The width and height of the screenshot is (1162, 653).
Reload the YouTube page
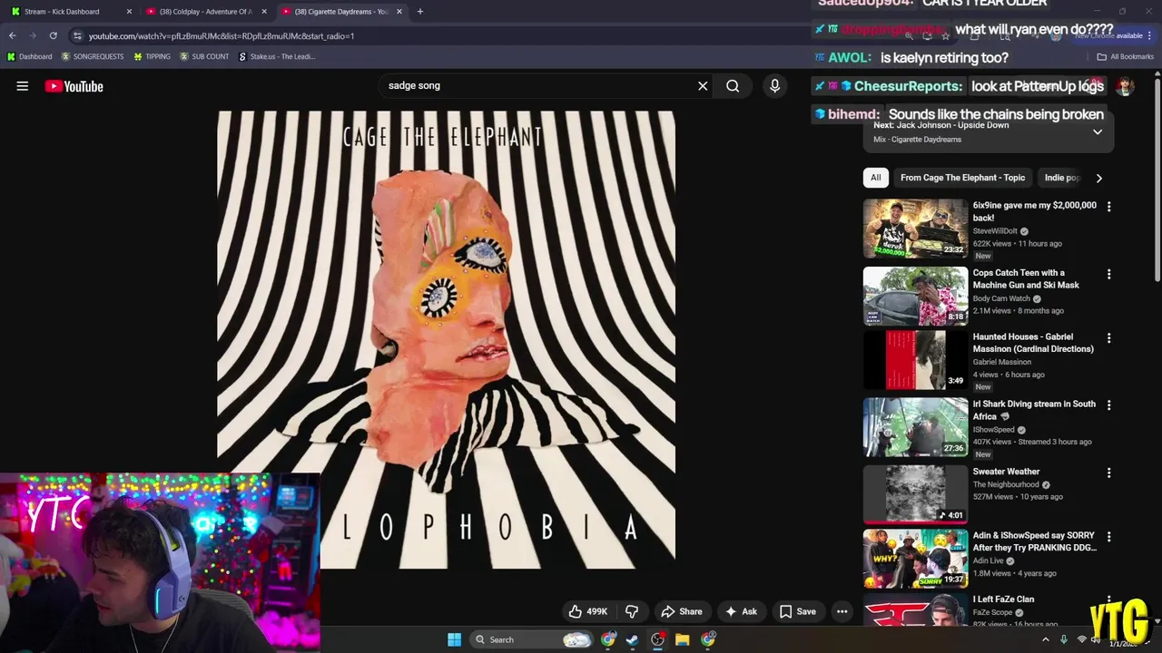[53, 35]
